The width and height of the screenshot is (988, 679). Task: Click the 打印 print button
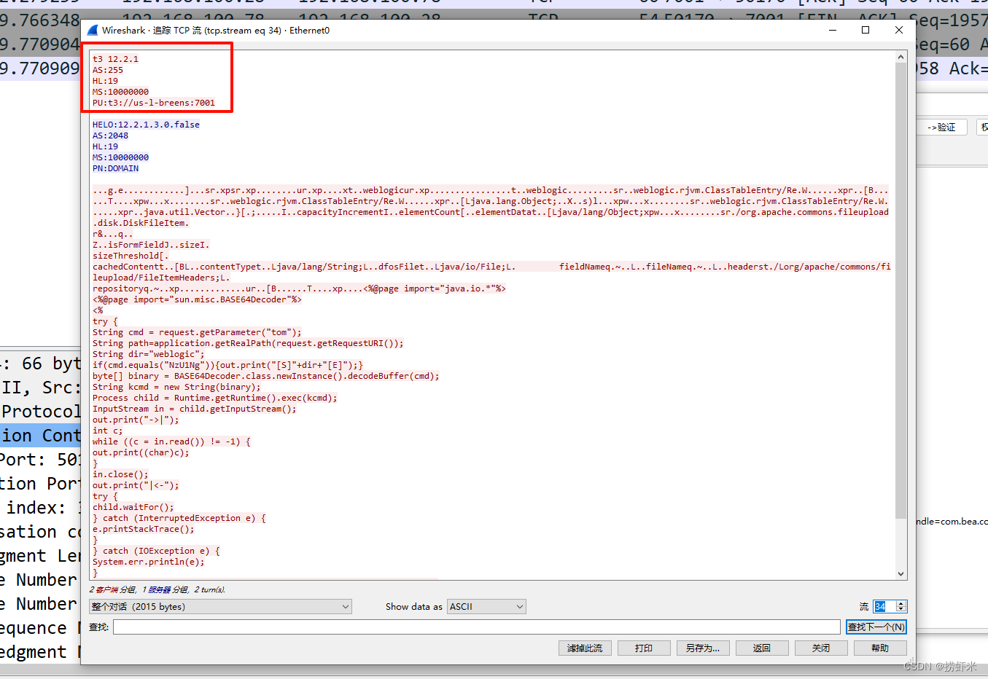[x=644, y=648]
